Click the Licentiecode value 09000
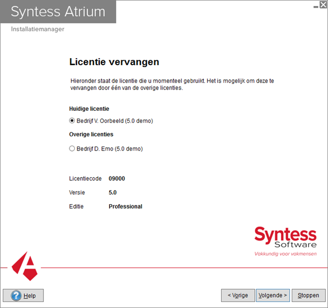328x308 pixels. coord(117,179)
